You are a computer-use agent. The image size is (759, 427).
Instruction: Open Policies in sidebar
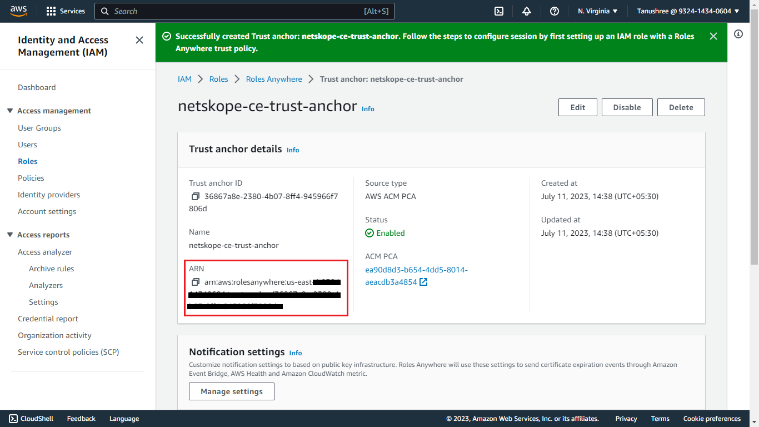[31, 178]
